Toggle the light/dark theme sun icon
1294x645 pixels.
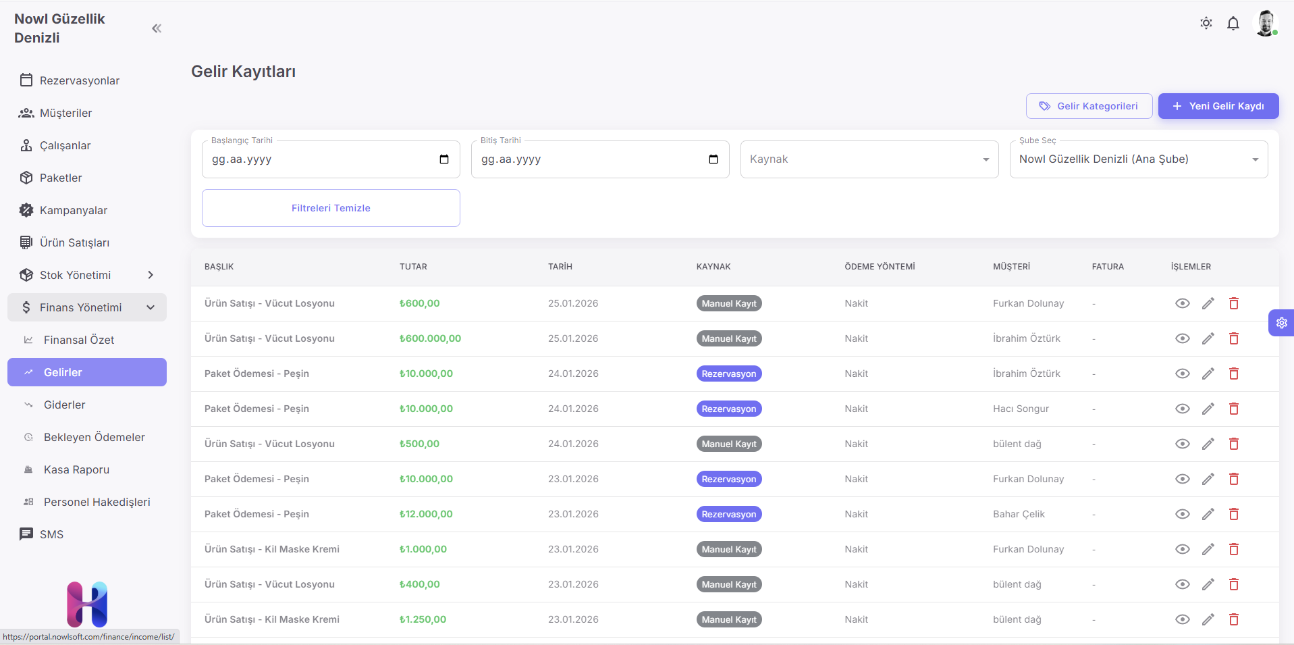tap(1206, 24)
